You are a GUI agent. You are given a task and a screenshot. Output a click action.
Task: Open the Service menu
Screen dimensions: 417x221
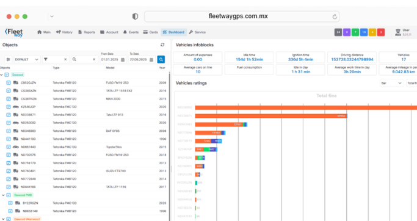pos(197,32)
